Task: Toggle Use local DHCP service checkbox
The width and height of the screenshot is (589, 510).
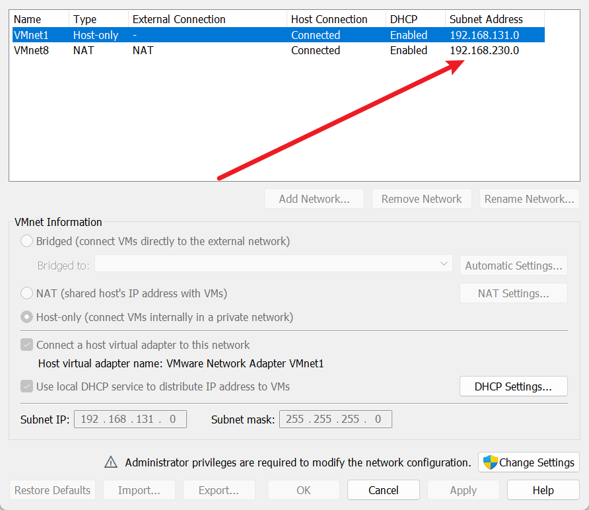Action: coord(26,386)
